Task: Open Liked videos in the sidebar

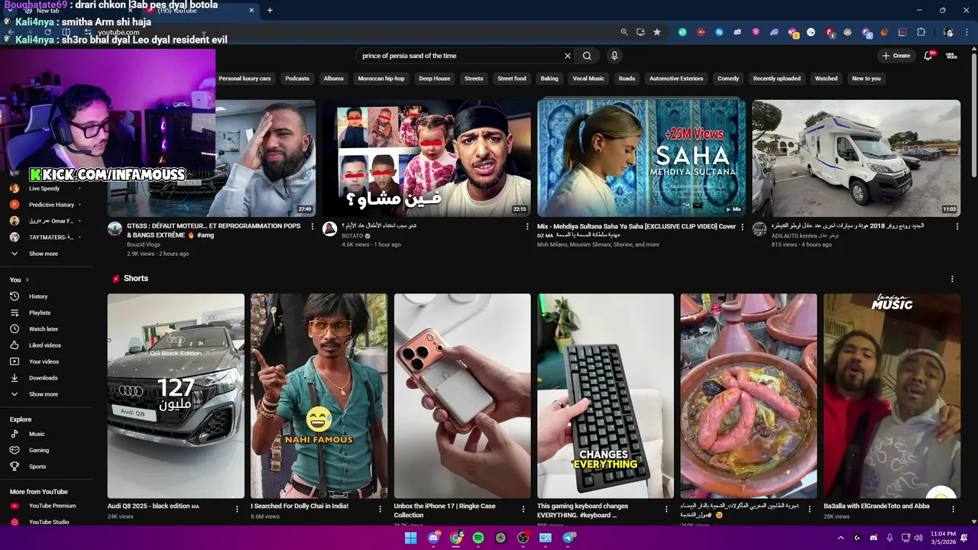Action: (46, 345)
